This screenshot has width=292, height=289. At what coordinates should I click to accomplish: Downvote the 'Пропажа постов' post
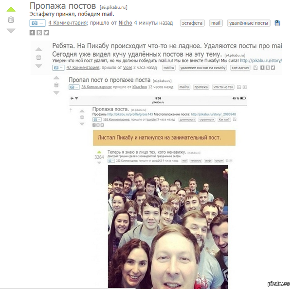pyautogui.click(x=11, y=31)
